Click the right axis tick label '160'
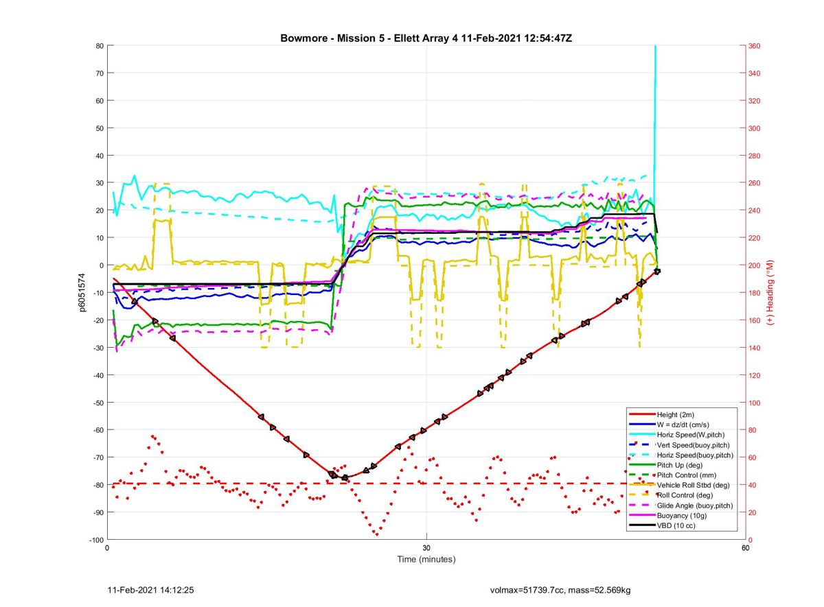 pos(755,320)
